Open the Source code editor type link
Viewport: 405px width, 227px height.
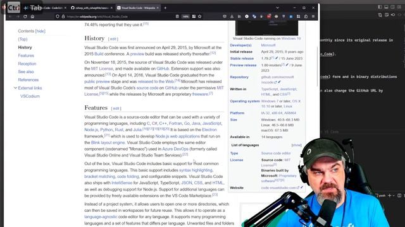(276, 153)
